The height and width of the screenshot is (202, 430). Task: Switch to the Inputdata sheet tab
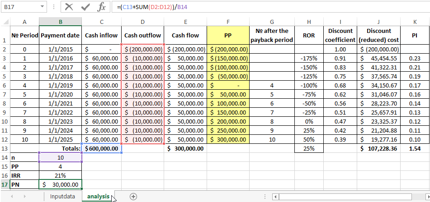pyautogui.click(x=62, y=196)
